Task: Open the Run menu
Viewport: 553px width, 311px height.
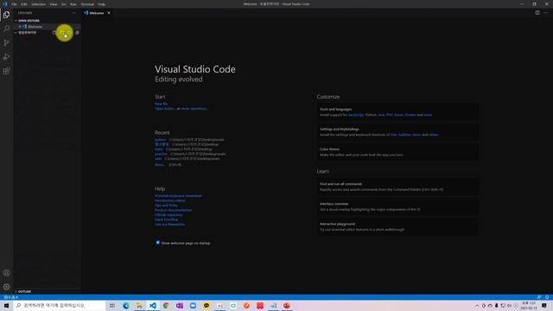Action: (x=73, y=4)
